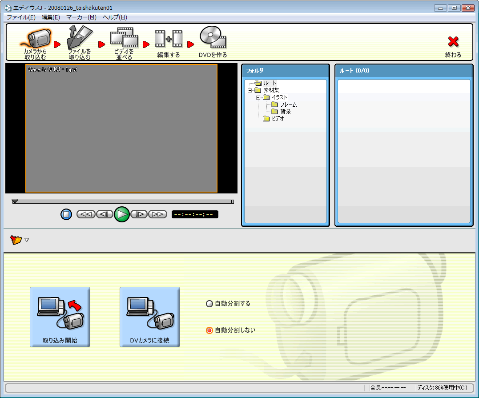Open the ファイル(F) menu
479x398 pixels.
point(21,17)
